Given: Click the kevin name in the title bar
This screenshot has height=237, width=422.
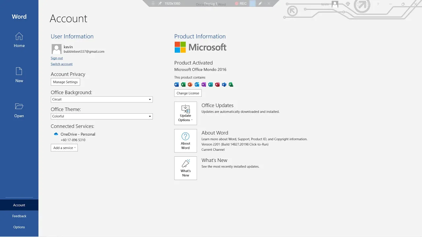Looking at the screenshot, I should coord(325,4).
